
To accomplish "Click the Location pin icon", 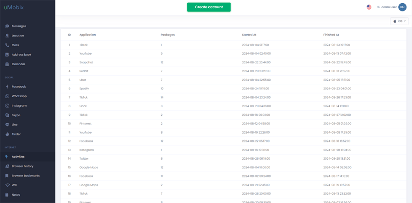I will pyautogui.click(x=7, y=36).
